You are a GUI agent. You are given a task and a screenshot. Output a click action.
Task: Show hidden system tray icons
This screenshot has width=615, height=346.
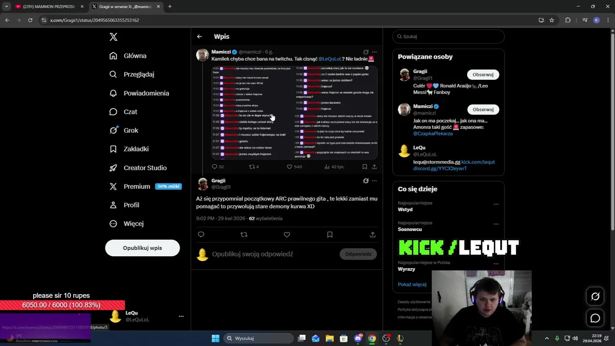click(547, 338)
